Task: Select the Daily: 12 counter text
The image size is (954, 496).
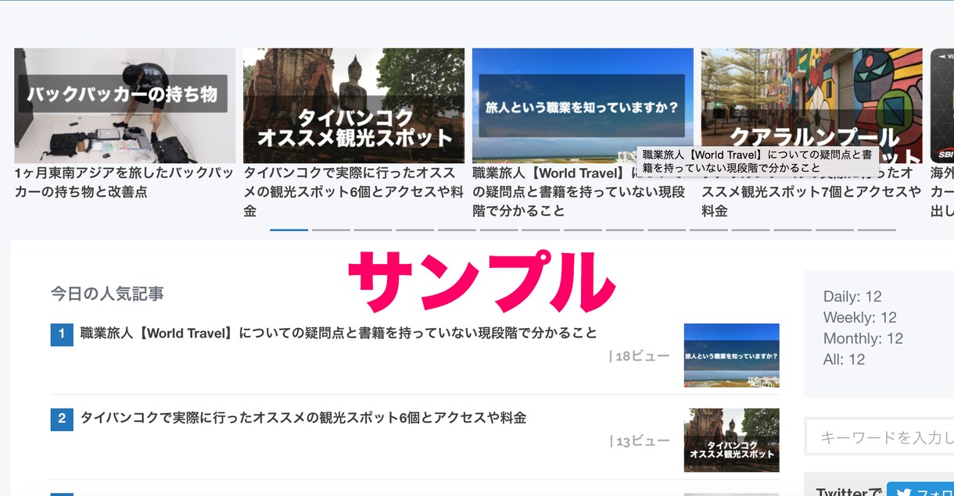Action: click(852, 297)
